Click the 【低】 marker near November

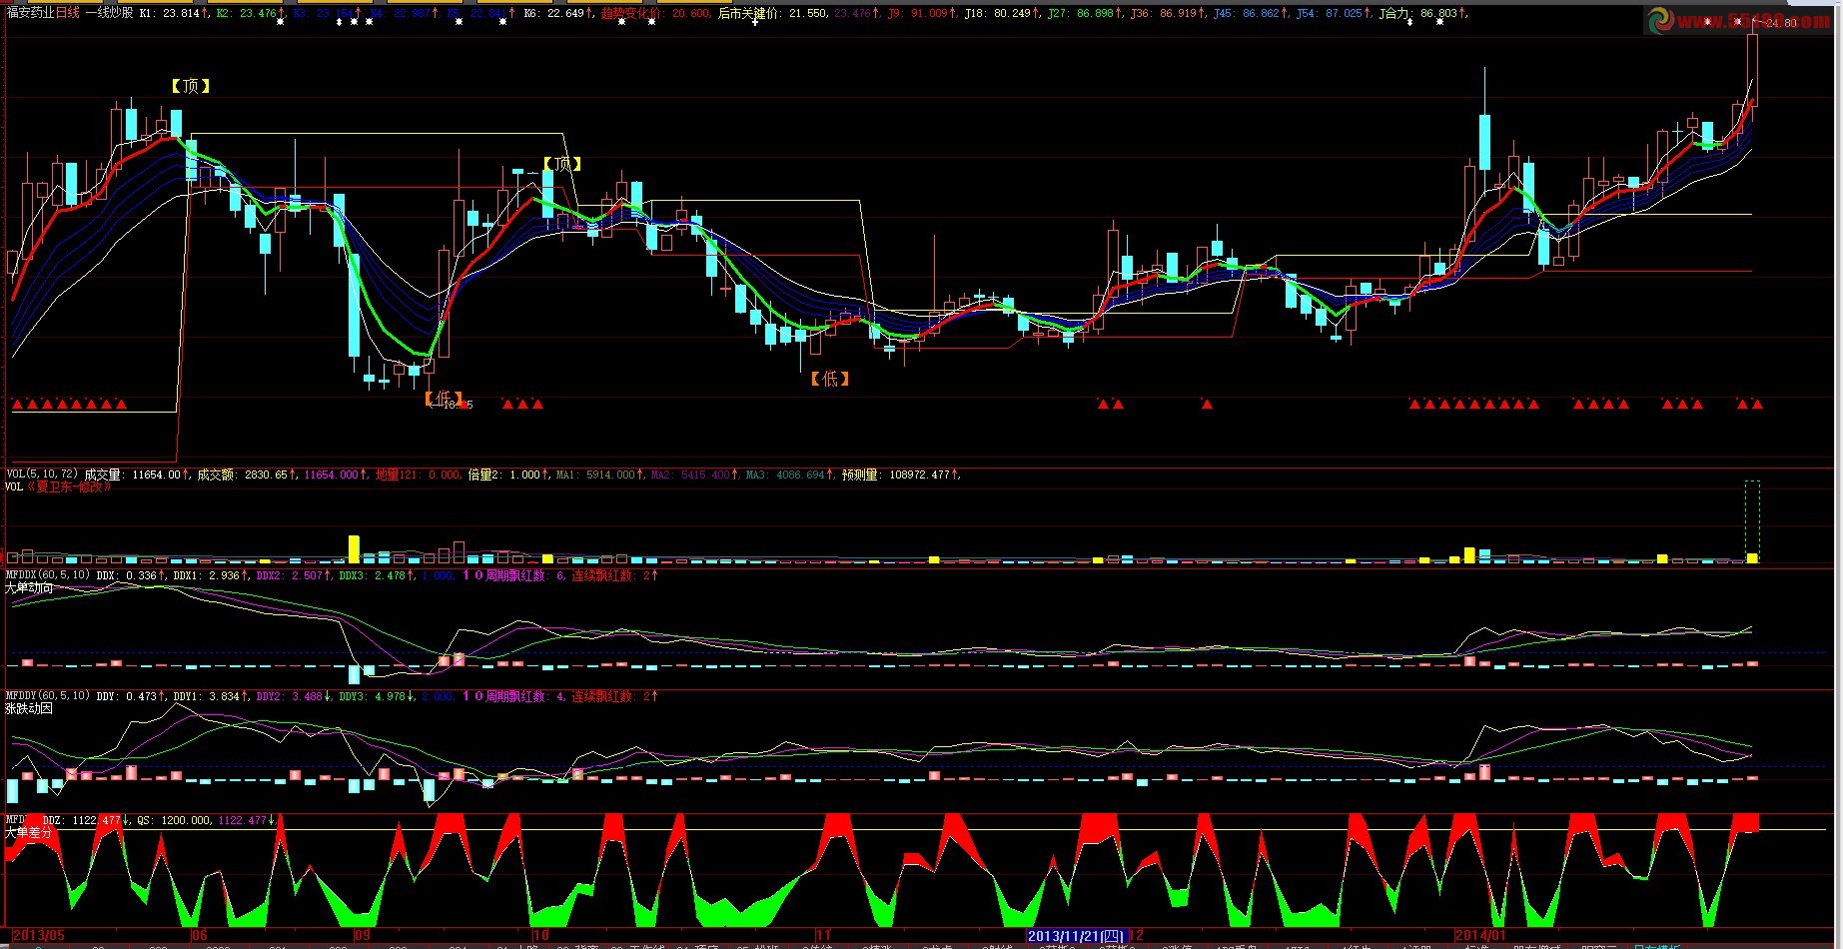829,379
